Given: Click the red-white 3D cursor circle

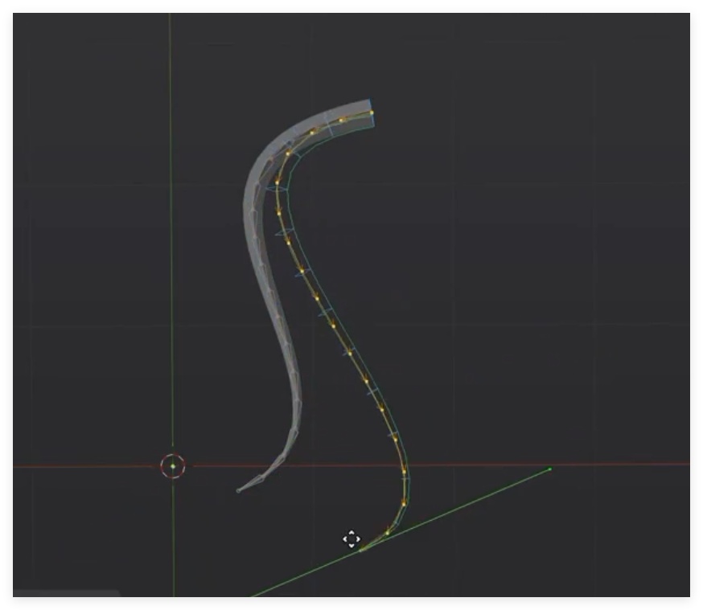Looking at the screenshot, I should (x=173, y=466).
